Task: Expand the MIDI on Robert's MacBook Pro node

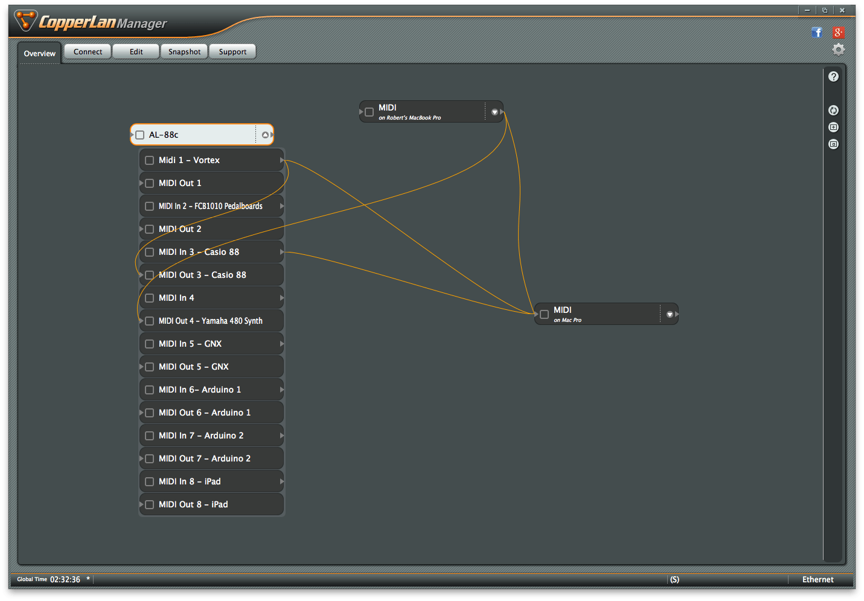Action: [494, 112]
